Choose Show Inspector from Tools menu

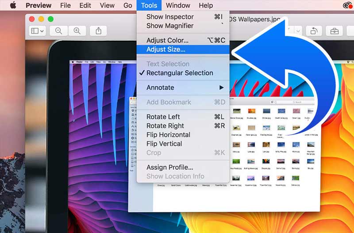[x=183, y=17]
